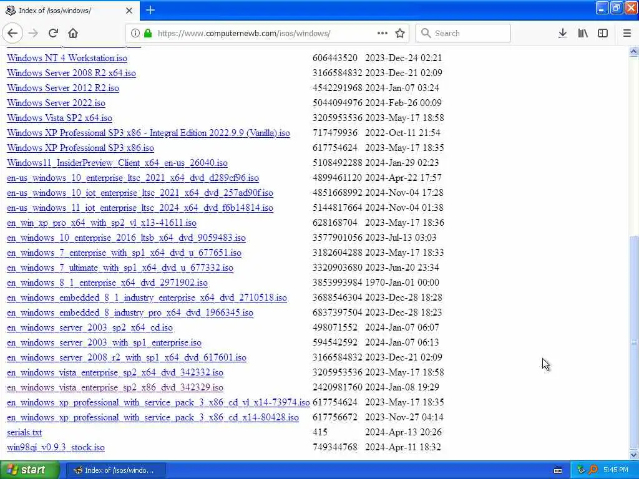Click the serials.txt size value 415

pyautogui.click(x=320, y=432)
